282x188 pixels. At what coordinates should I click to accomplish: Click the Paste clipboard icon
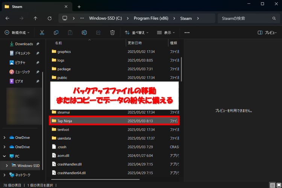click(70, 33)
